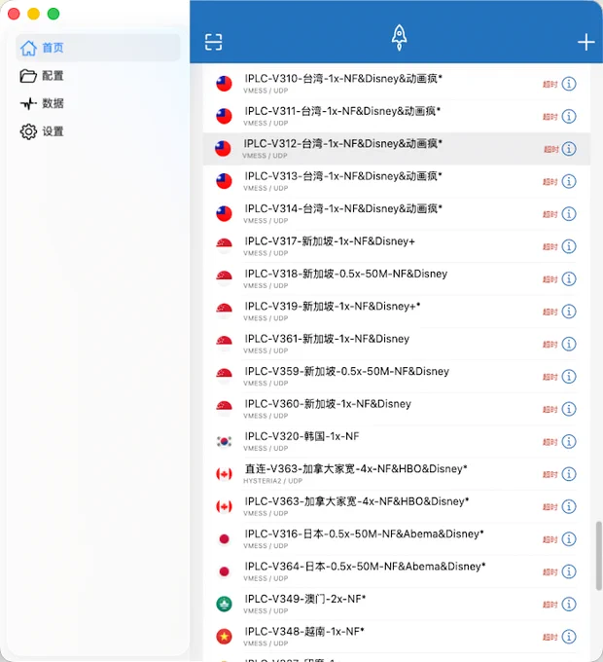Screen dimensions: 603x662
Task: Click the Vietnam flag of IPLC-V348
Action: point(224,637)
